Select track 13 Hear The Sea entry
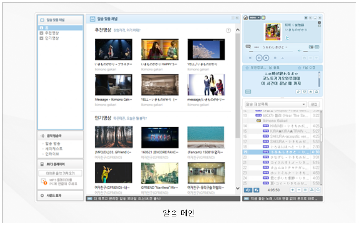The height and width of the screenshot is (225, 359). 281,115
